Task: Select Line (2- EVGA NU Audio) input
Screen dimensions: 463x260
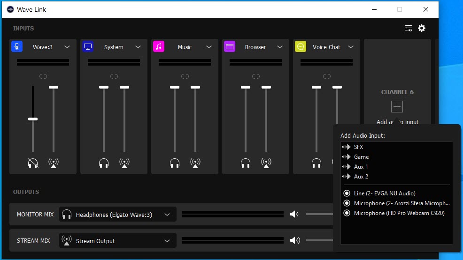Action: pos(396,193)
